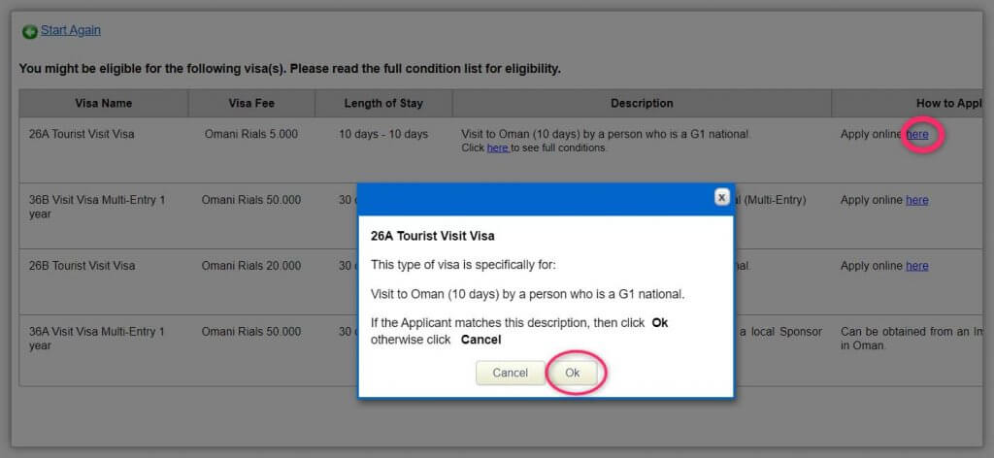Image resolution: width=994 pixels, height=458 pixels.
Task: Click the Length of Stay column header
Action: (383, 104)
